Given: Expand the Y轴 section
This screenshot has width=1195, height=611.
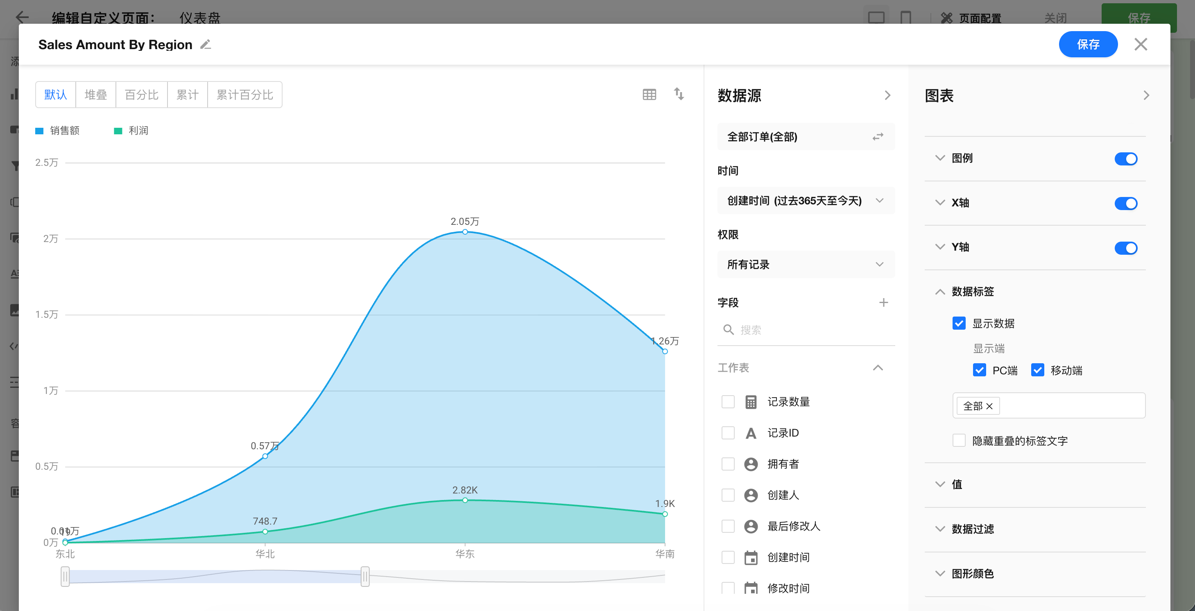Looking at the screenshot, I should coord(940,247).
